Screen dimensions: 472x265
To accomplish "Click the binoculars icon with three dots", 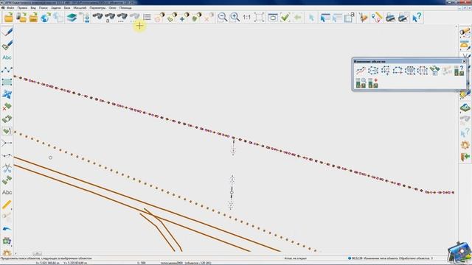I will coord(122,18).
